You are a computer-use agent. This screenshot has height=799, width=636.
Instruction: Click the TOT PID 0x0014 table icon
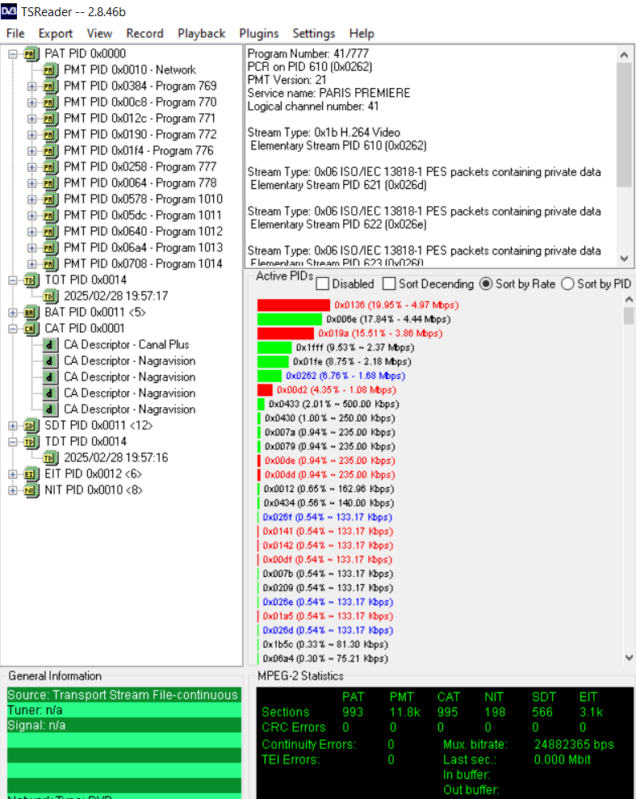click(x=30, y=280)
